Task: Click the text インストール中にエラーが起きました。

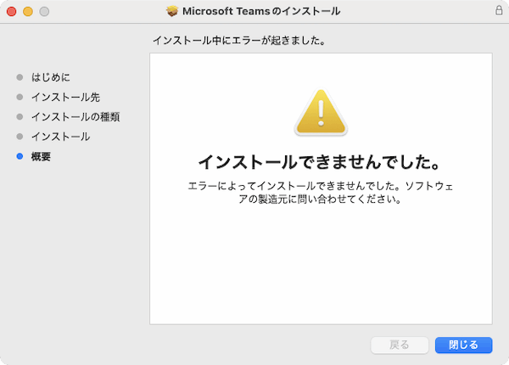Action: pos(239,41)
